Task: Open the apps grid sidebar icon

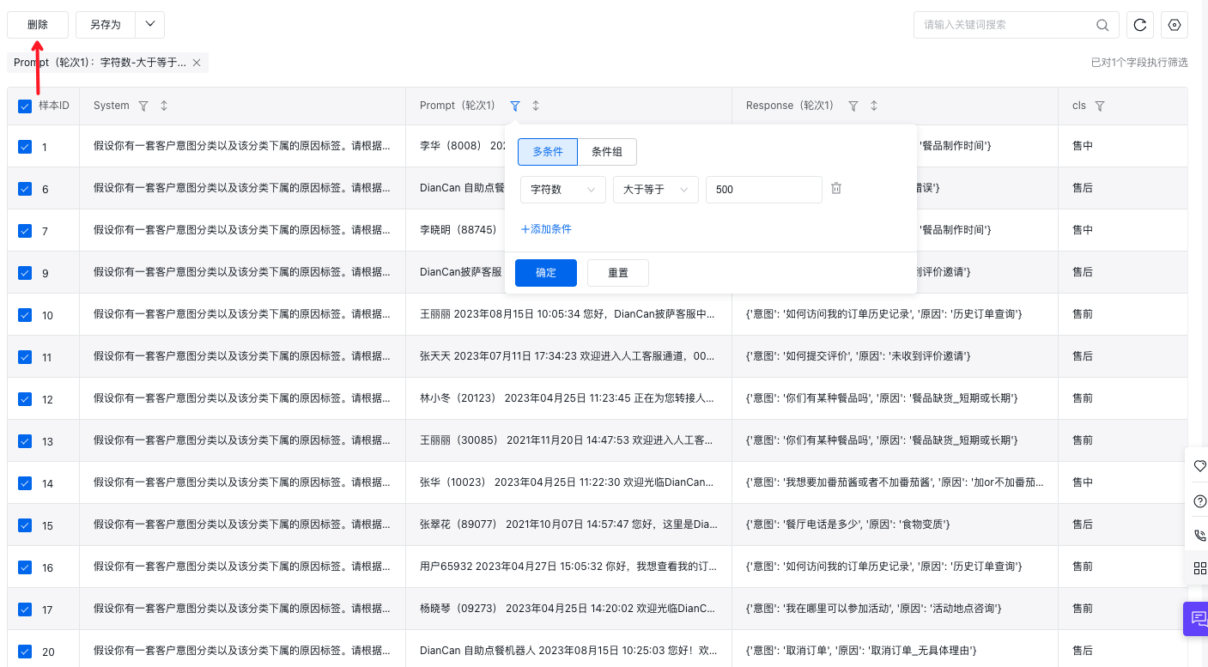Action: tap(1199, 568)
